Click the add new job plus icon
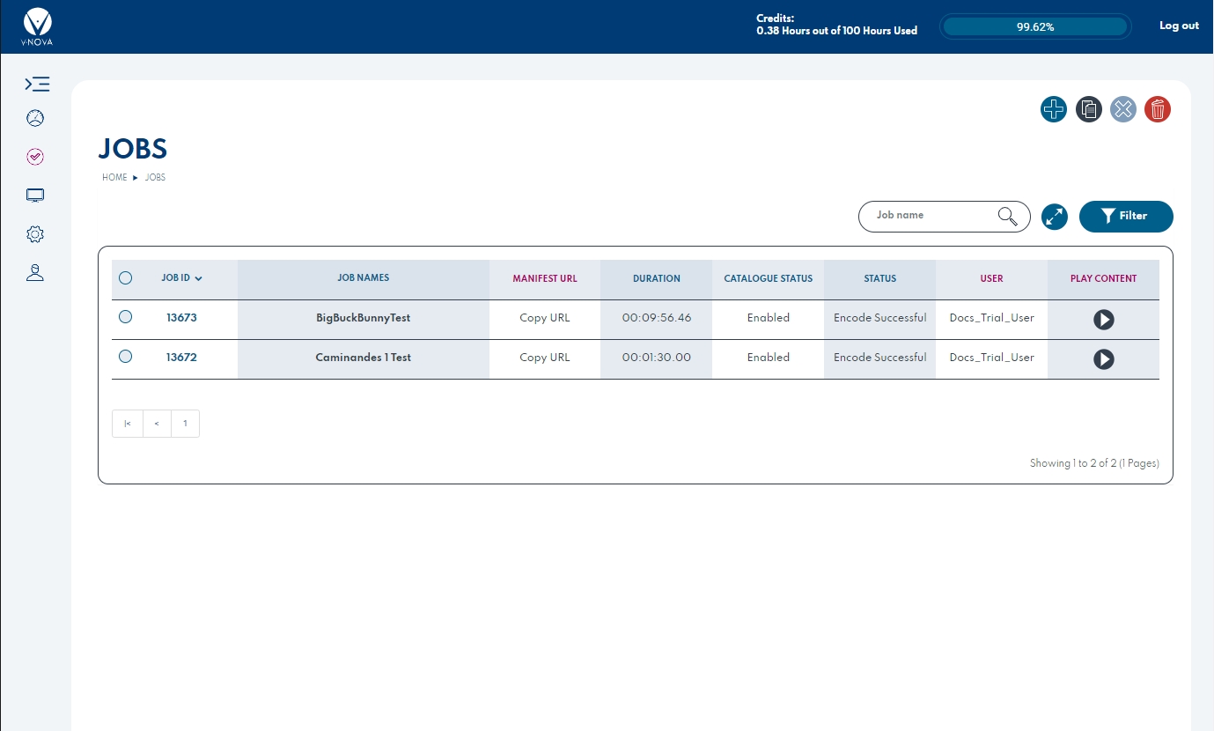This screenshot has height=731, width=1214. click(x=1053, y=109)
